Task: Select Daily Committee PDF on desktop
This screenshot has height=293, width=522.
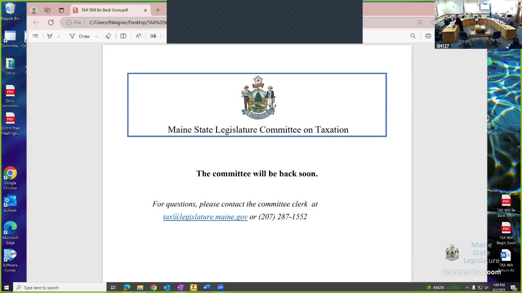Action: (x=10, y=96)
